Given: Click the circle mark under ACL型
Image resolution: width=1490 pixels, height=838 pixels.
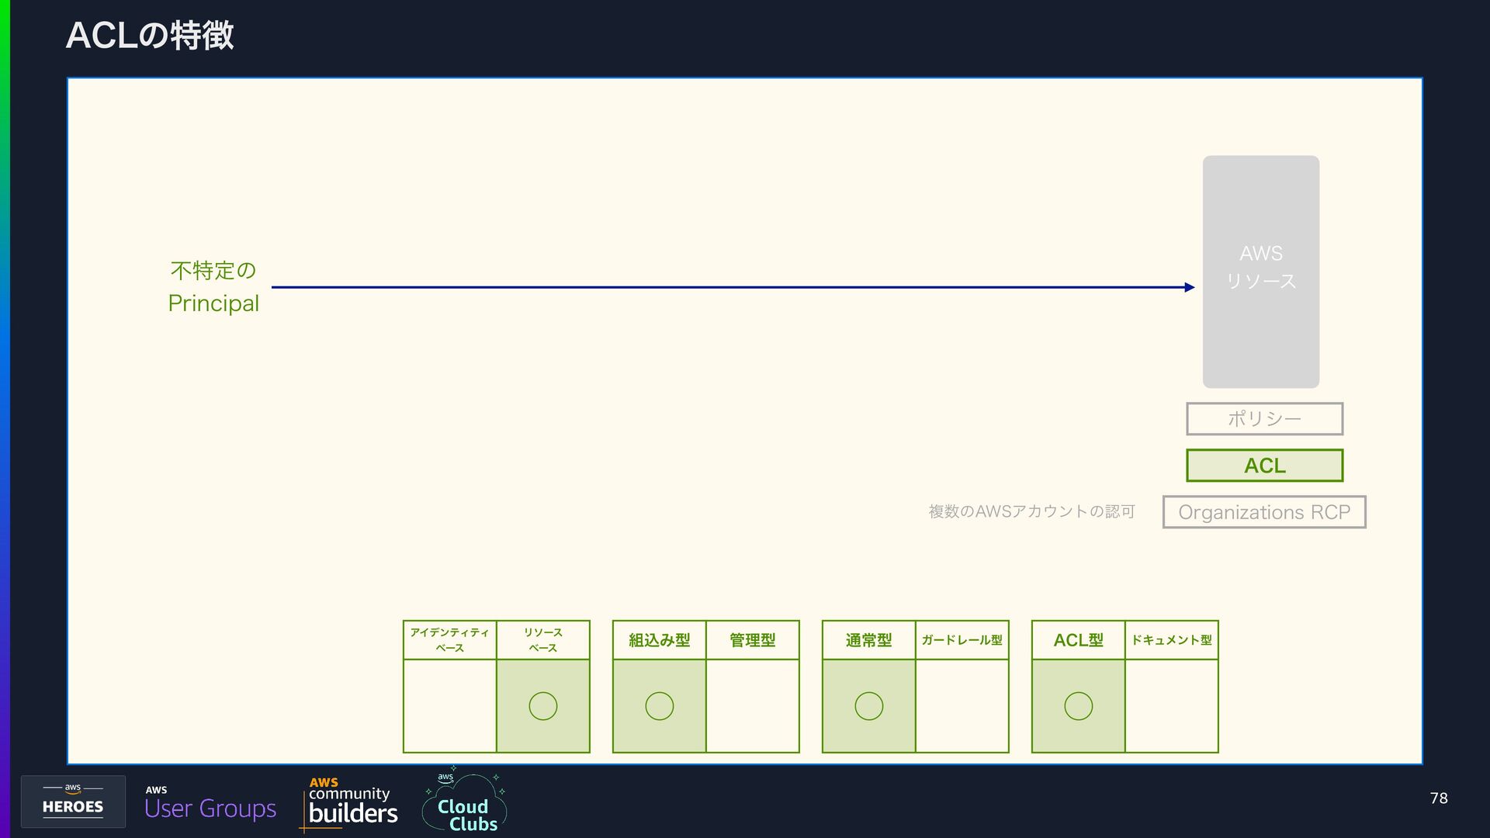Looking at the screenshot, I should point(1079,706).
